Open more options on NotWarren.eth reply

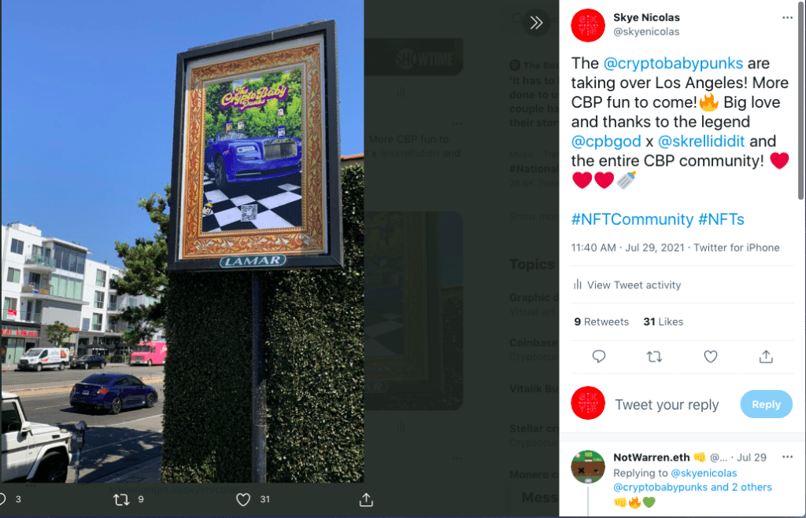point(787,457)
